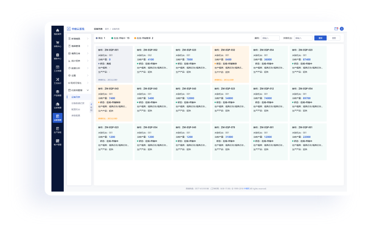The image size is (368, 233).
Task: Click output value 22000
Action: 307,137
